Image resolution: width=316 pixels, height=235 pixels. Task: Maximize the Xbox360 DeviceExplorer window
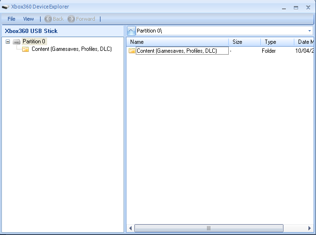tap(296, 8)
